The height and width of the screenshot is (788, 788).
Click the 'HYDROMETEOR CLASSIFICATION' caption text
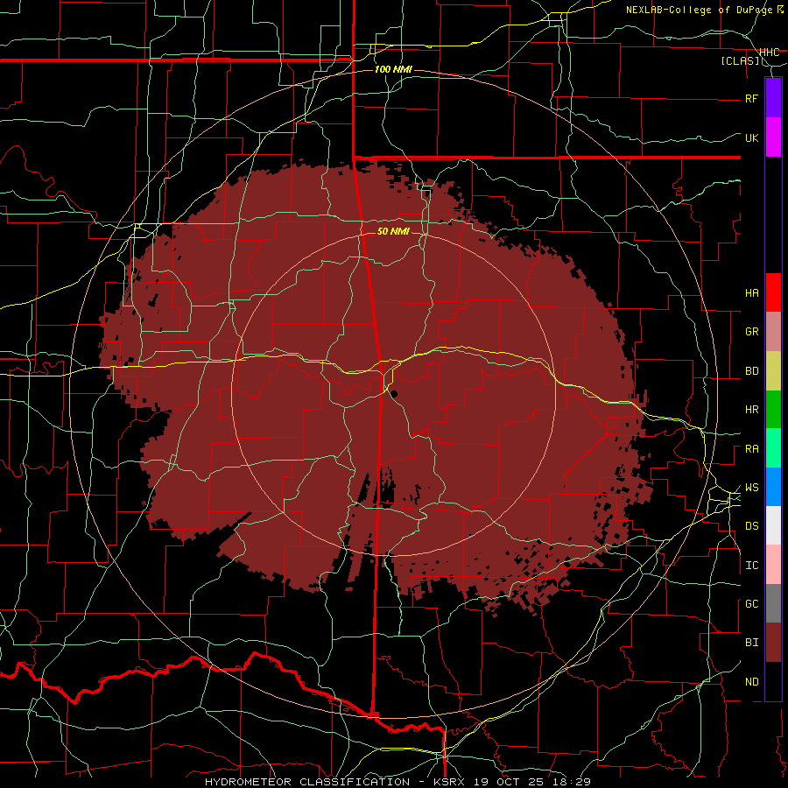point(307,782)
